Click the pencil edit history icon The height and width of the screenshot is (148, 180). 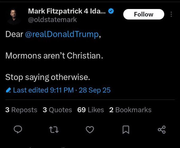pos(8,90)
